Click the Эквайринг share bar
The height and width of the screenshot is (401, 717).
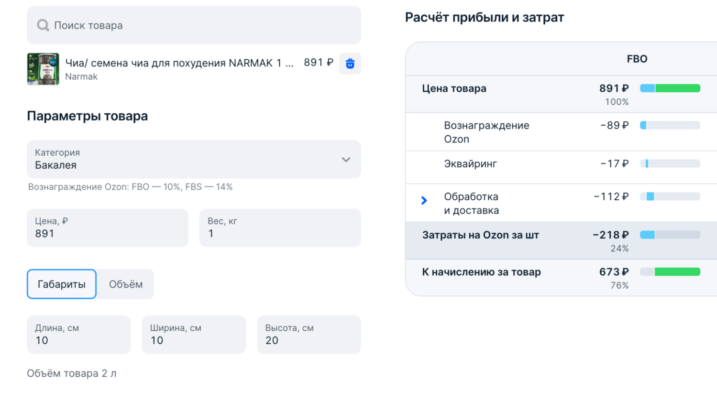coord(670,164)
